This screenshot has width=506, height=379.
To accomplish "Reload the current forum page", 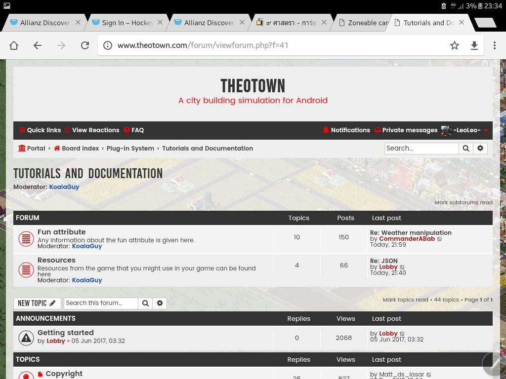I will (85, 45).
